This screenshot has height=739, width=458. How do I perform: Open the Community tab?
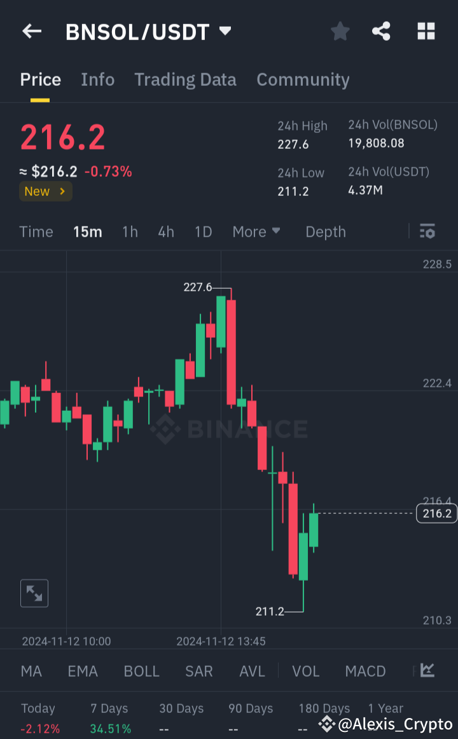303,79
